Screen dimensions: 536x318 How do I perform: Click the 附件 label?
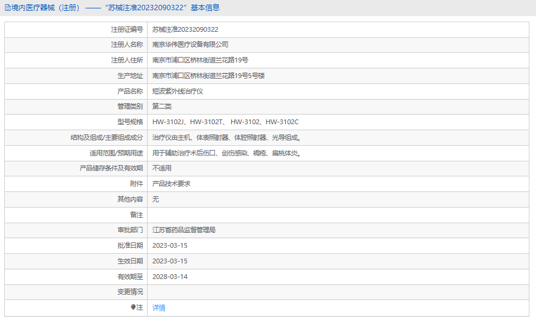coord(136,184)
